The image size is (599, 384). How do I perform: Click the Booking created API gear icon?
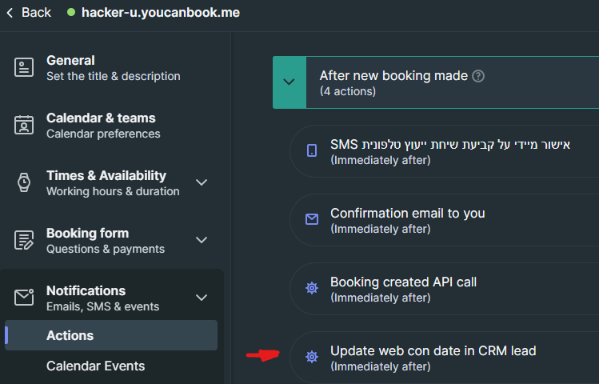[x=312, y=288]
